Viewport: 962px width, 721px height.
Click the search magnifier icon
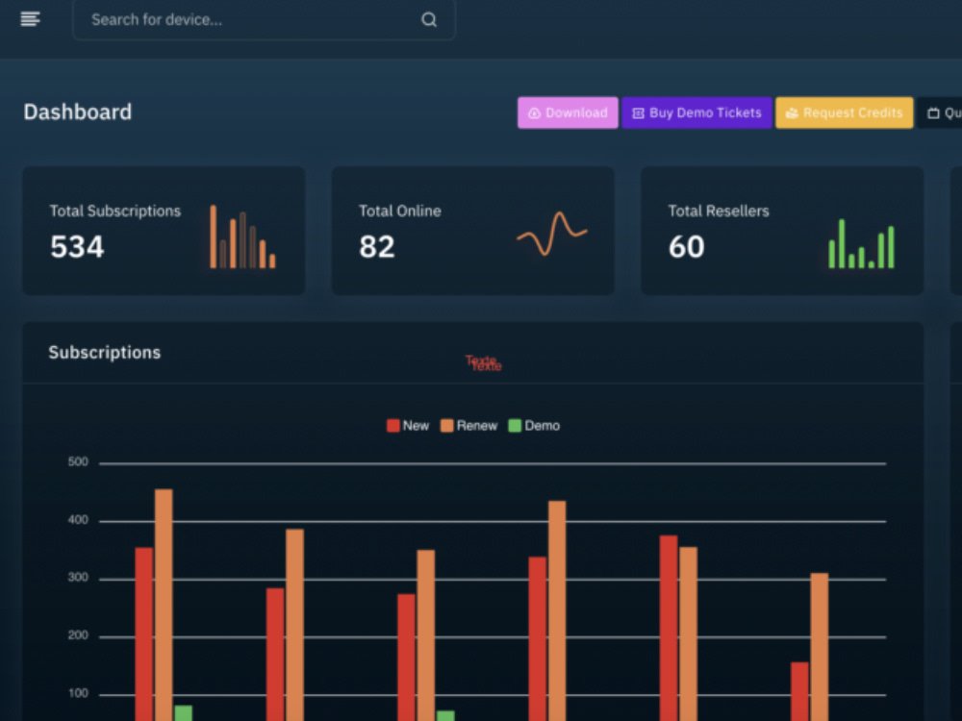[428, 19]
